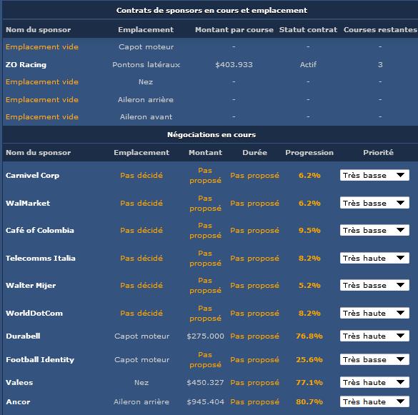This screenshot has height=415, width=418.
Task: Change Café of Colombia priority dropdown
Action: pyautogui.click(x=374, y=230)
